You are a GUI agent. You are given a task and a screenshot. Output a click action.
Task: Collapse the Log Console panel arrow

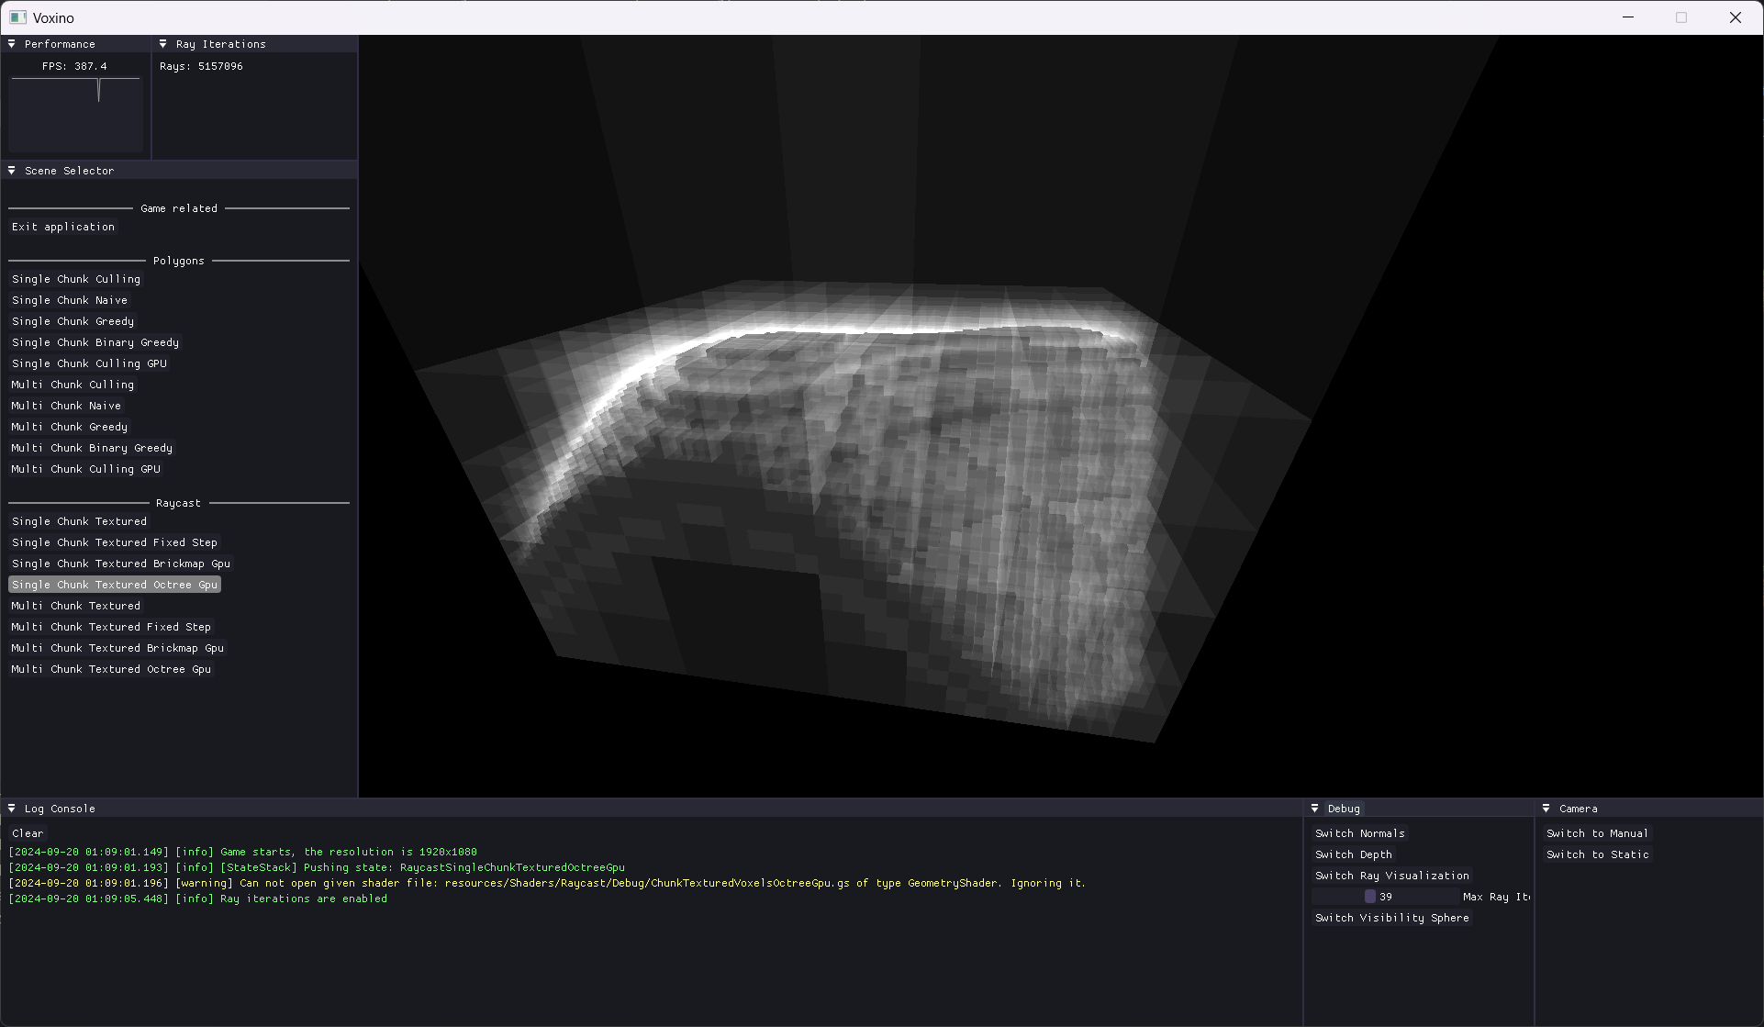click(x=12, y=809)
